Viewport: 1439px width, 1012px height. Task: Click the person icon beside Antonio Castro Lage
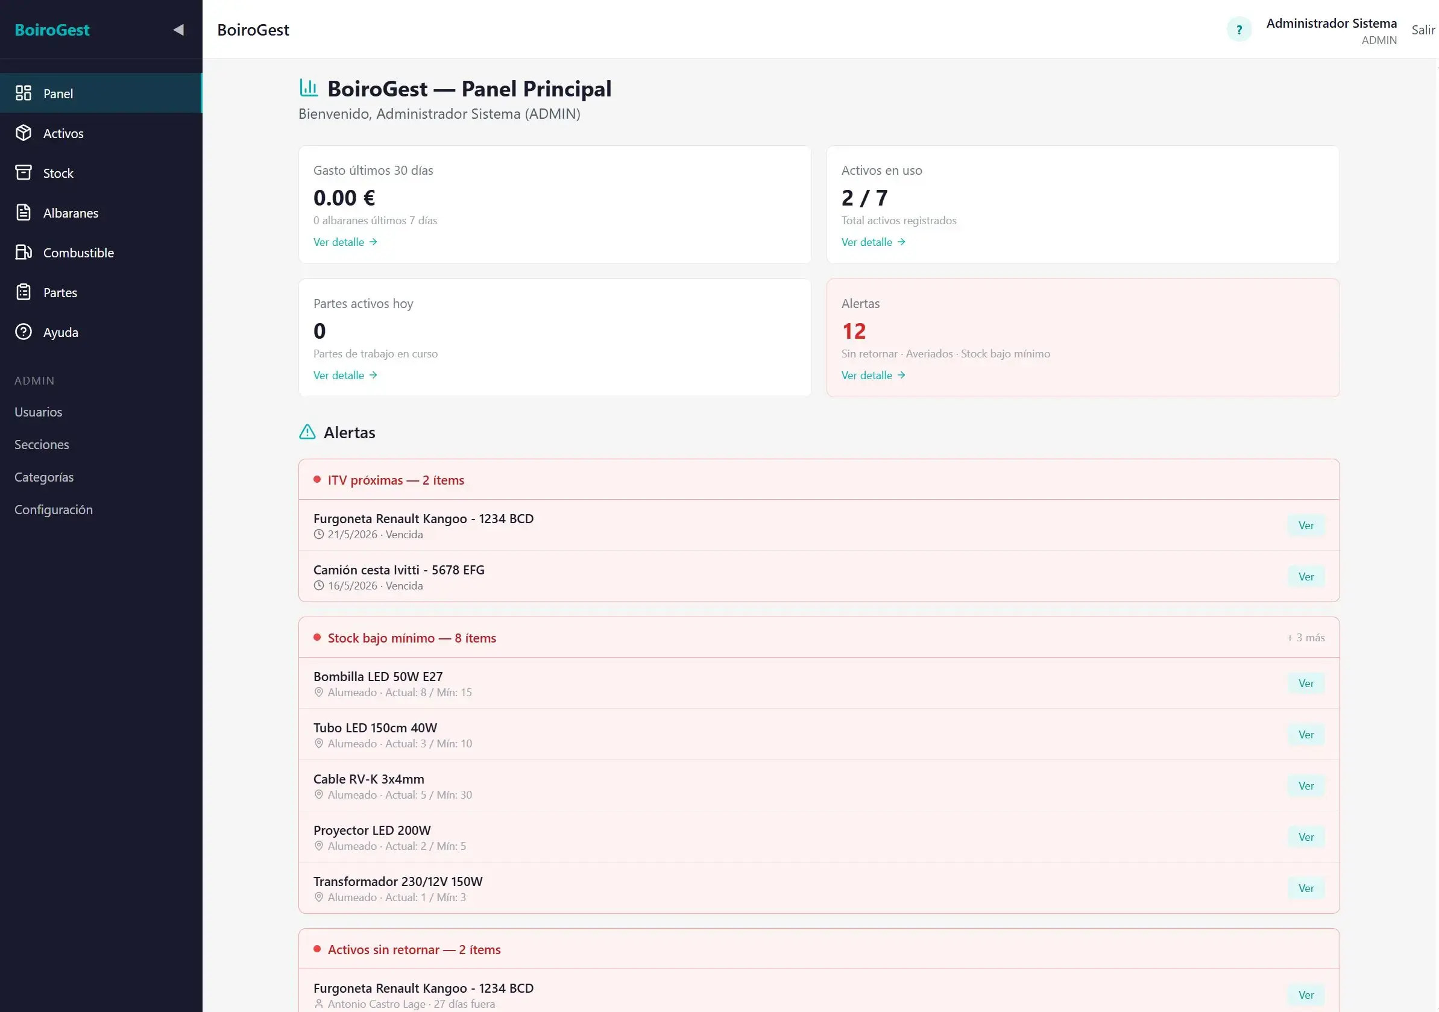click(318, 1004)
